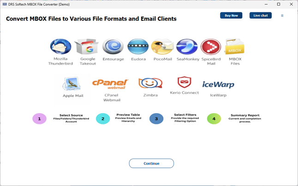Pick the Zimbra smiley logo
The height and width of the screenshot is (186, 298).
click(150, 83)
